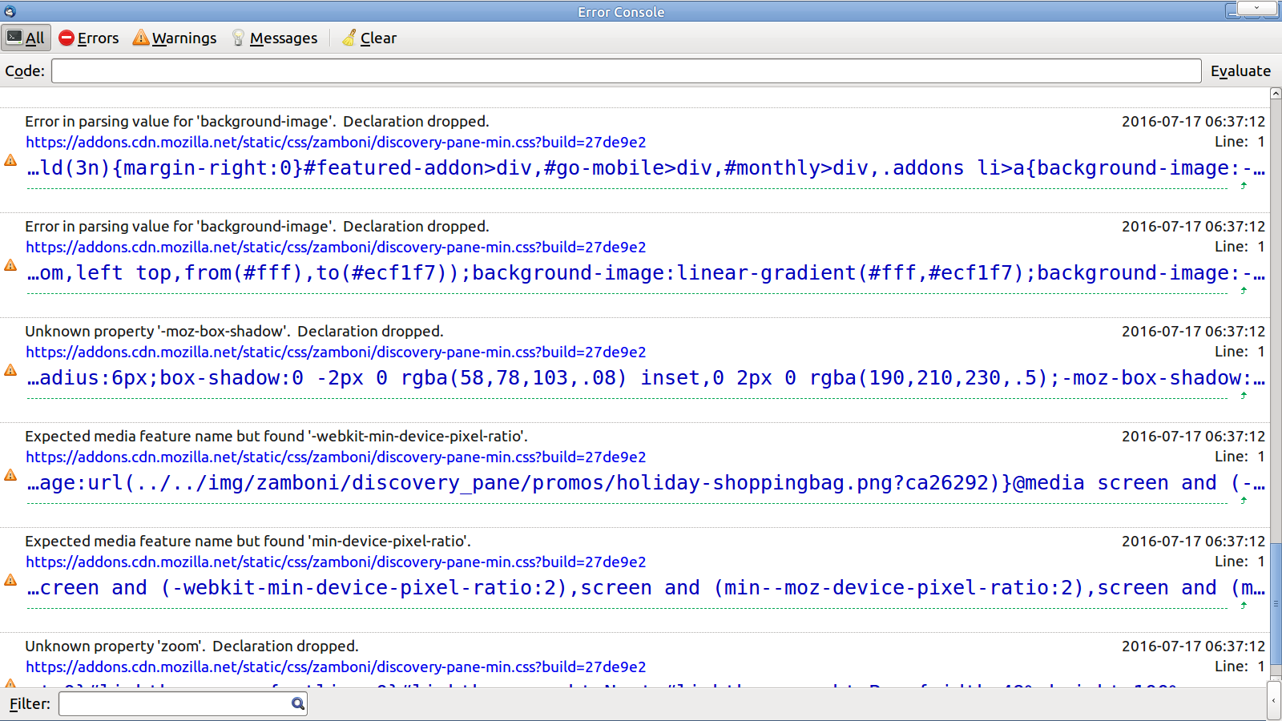This screenshot has height=721, width=1282.
Task: Show only Warnings in console
Action: (175, 38)
